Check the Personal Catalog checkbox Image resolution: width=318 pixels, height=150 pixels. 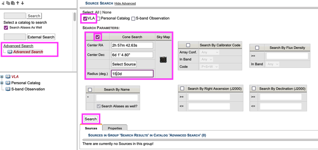99,19
